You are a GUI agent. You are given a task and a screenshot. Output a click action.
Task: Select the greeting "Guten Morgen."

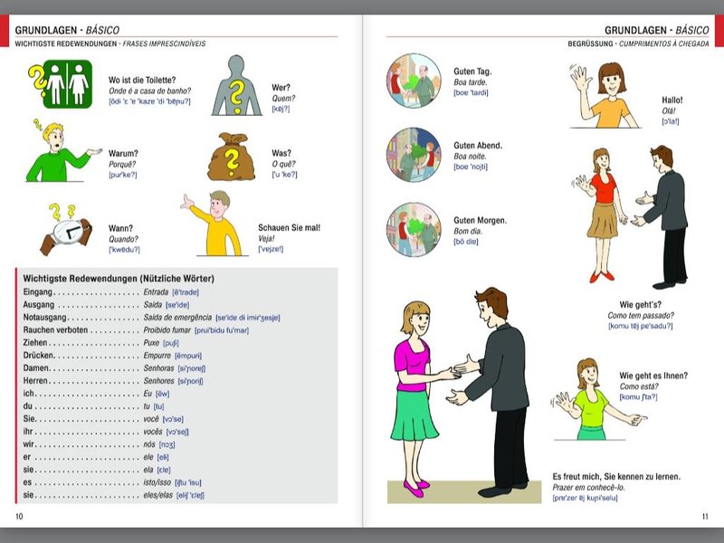coord(481,221)
